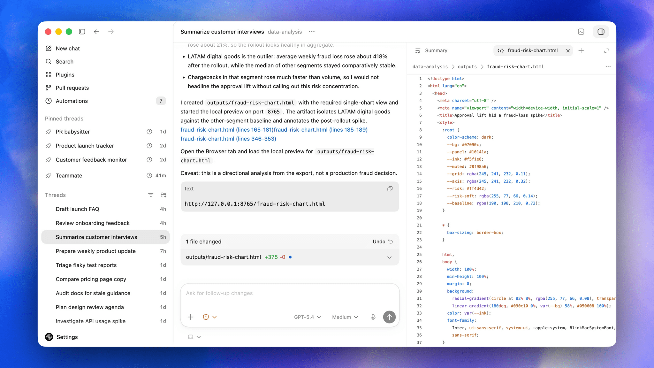View Pull requests
The width and height of the screenshot is (654, 368).
72,88
